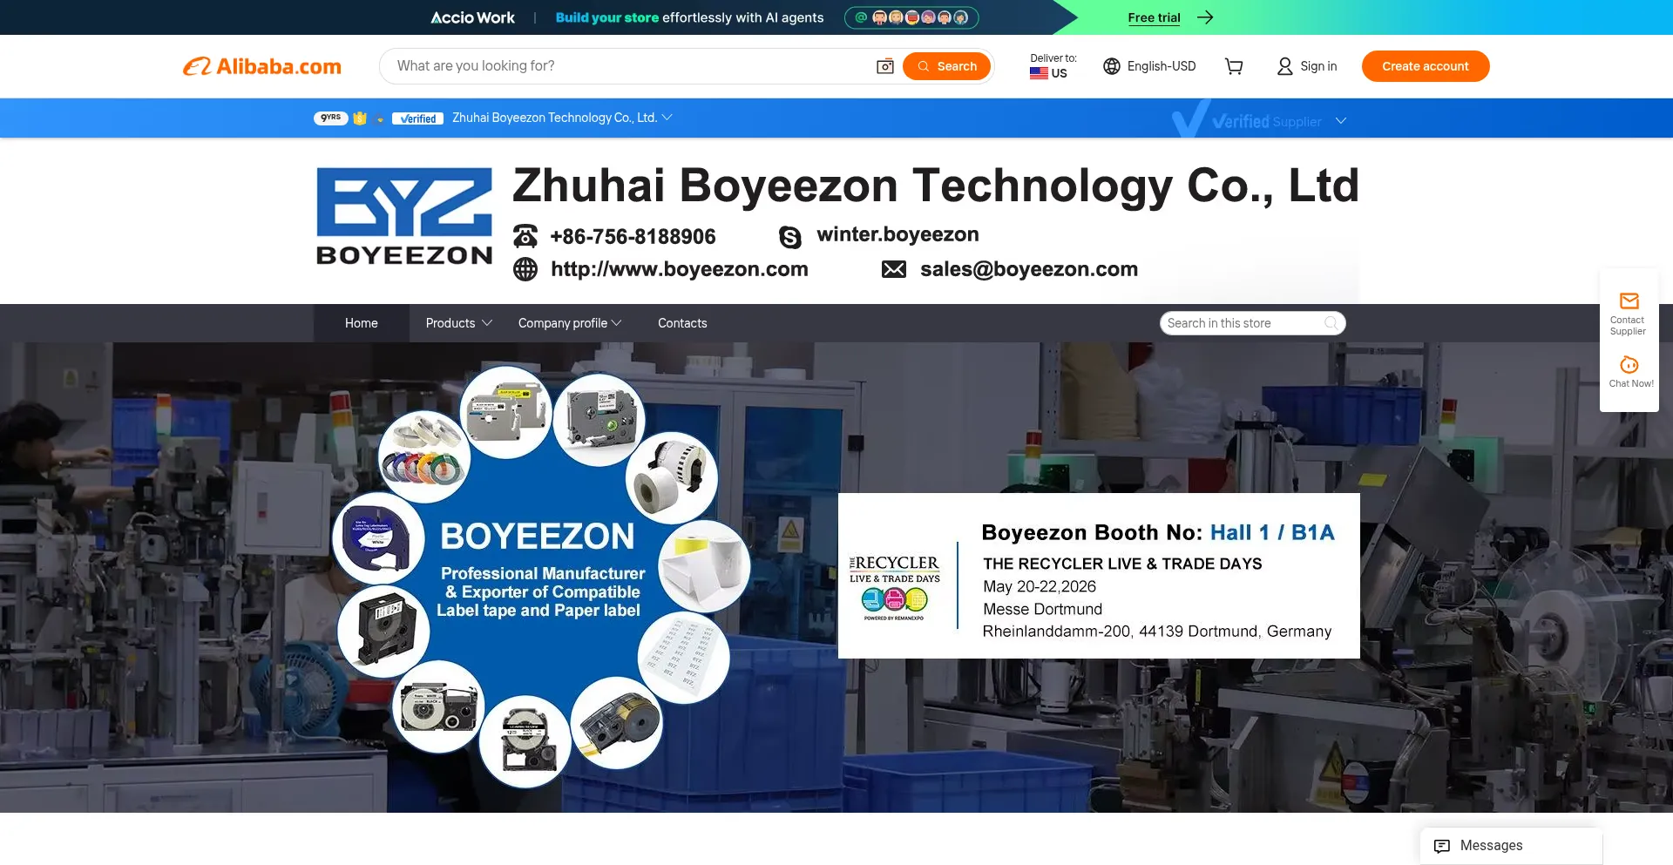The image size is (1673, 865).
Task: Expand Zhuhai Boyeezon Technology Co. dropdown
Action: pyautogui.click(x=667, y=118)
